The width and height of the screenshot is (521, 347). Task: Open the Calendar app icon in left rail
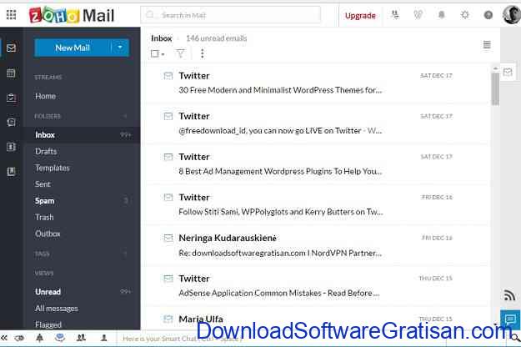(12, 73)
